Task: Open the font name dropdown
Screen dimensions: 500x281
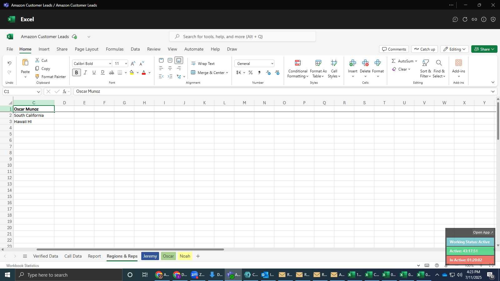Action: (x=110, y=63)
